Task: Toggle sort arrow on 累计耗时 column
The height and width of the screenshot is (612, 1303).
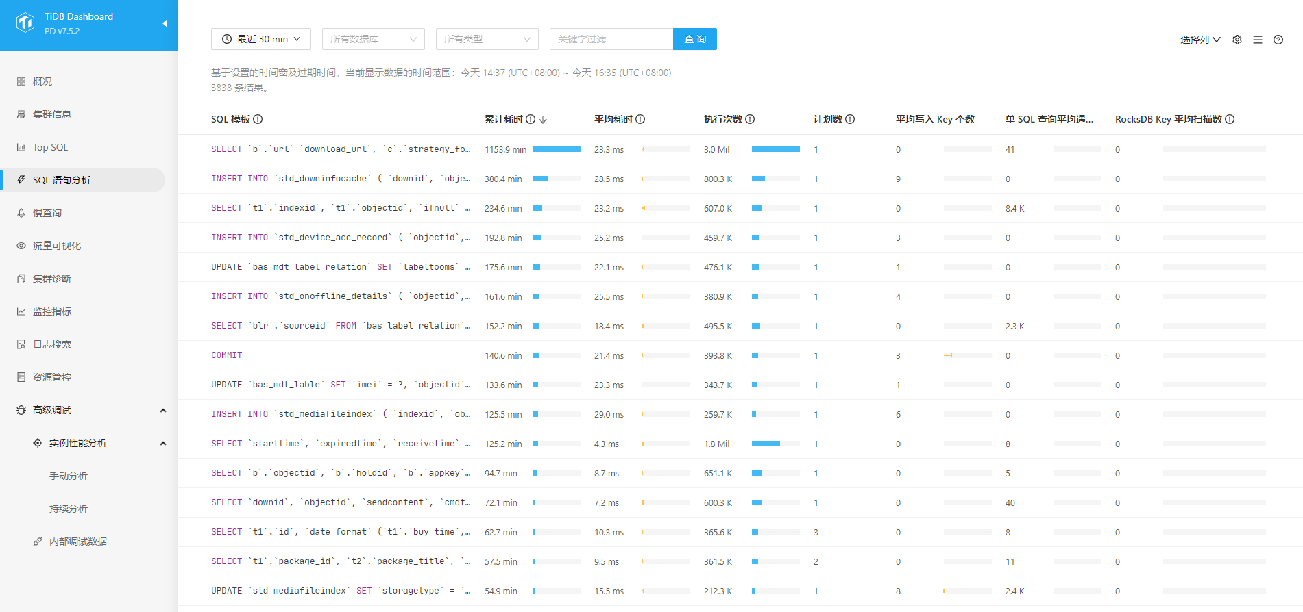Action: (x=543, y=120)
